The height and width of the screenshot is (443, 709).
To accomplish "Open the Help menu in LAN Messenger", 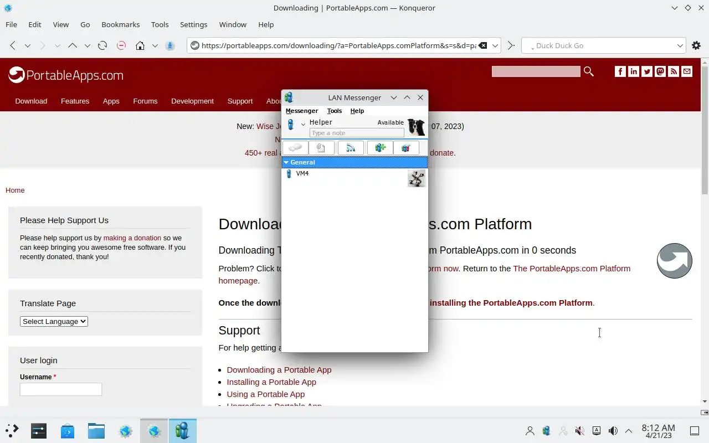I will click(x=357, y=111).
